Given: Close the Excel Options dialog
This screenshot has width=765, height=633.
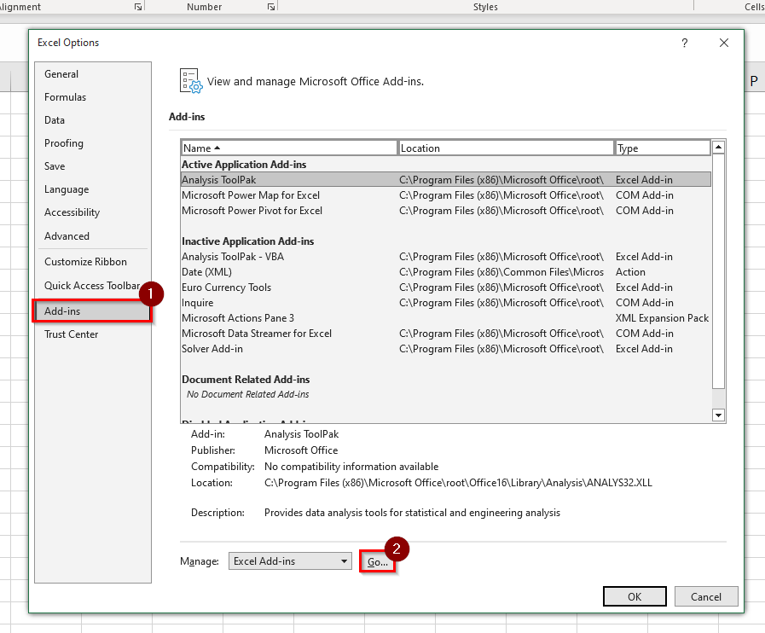Looking at the screenshot, I should (x=723, y=43).
